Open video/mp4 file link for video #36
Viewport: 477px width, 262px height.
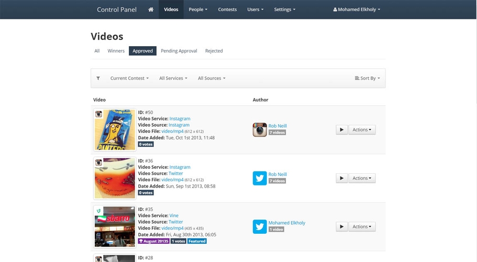pyautogui.click(x=172, y=180)
